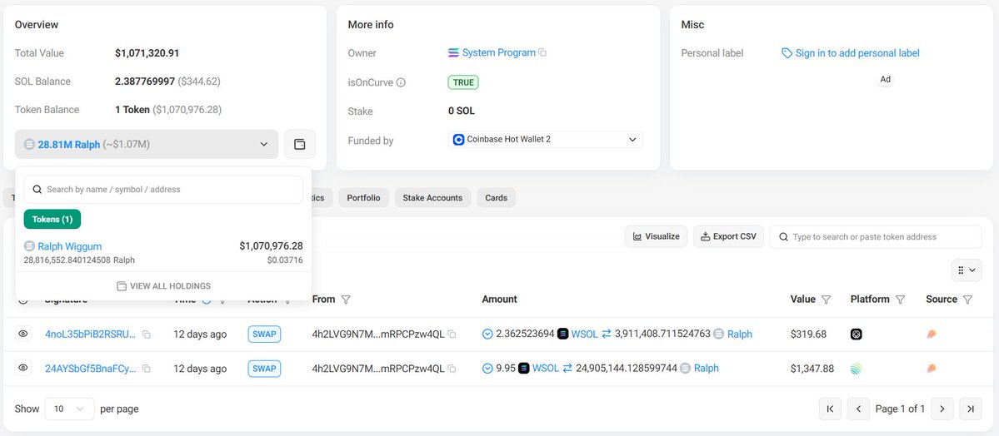Expand Coinbase Hot Wallet 2 funded-by dropdown
This screenshot has height=436, width=999.
coord(546,140)
